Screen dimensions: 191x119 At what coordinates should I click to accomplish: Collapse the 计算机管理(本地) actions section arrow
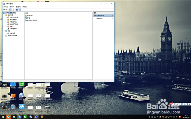click(113, 16)
